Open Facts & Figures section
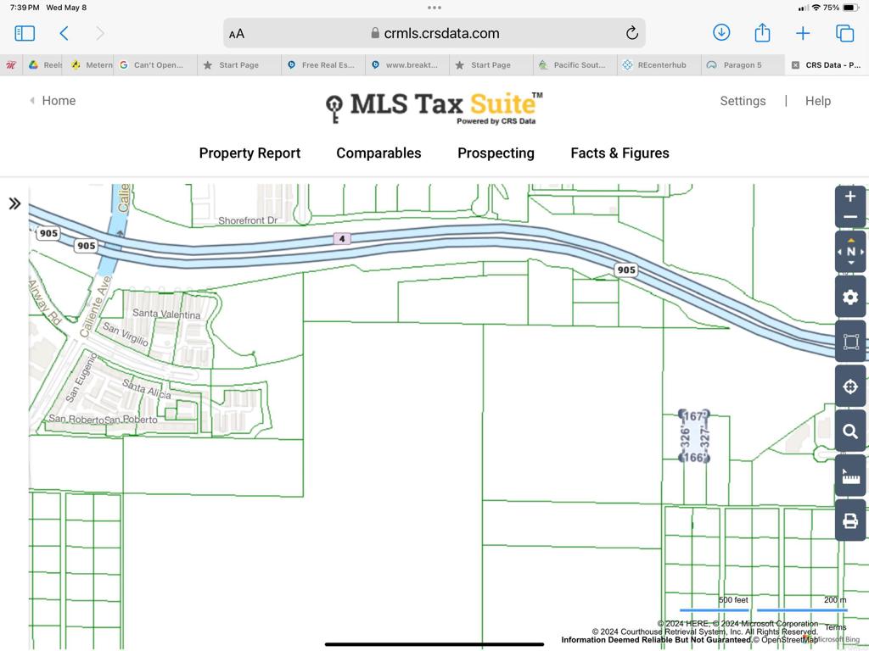Screen dimensions: 869x651 pos(620,153)
